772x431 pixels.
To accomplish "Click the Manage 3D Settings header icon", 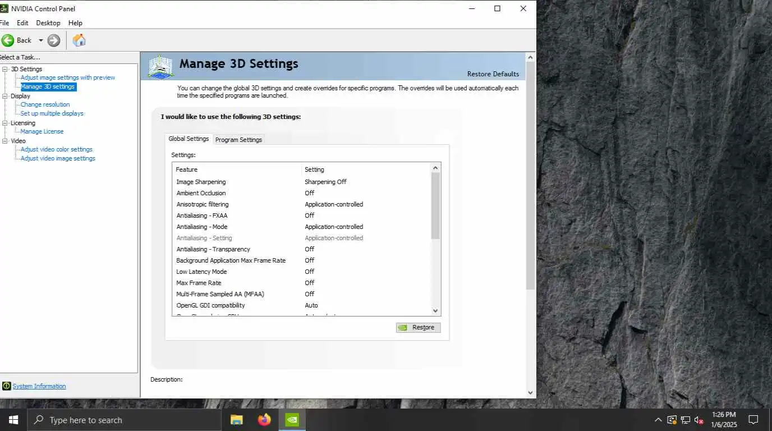I will point(160,67).
